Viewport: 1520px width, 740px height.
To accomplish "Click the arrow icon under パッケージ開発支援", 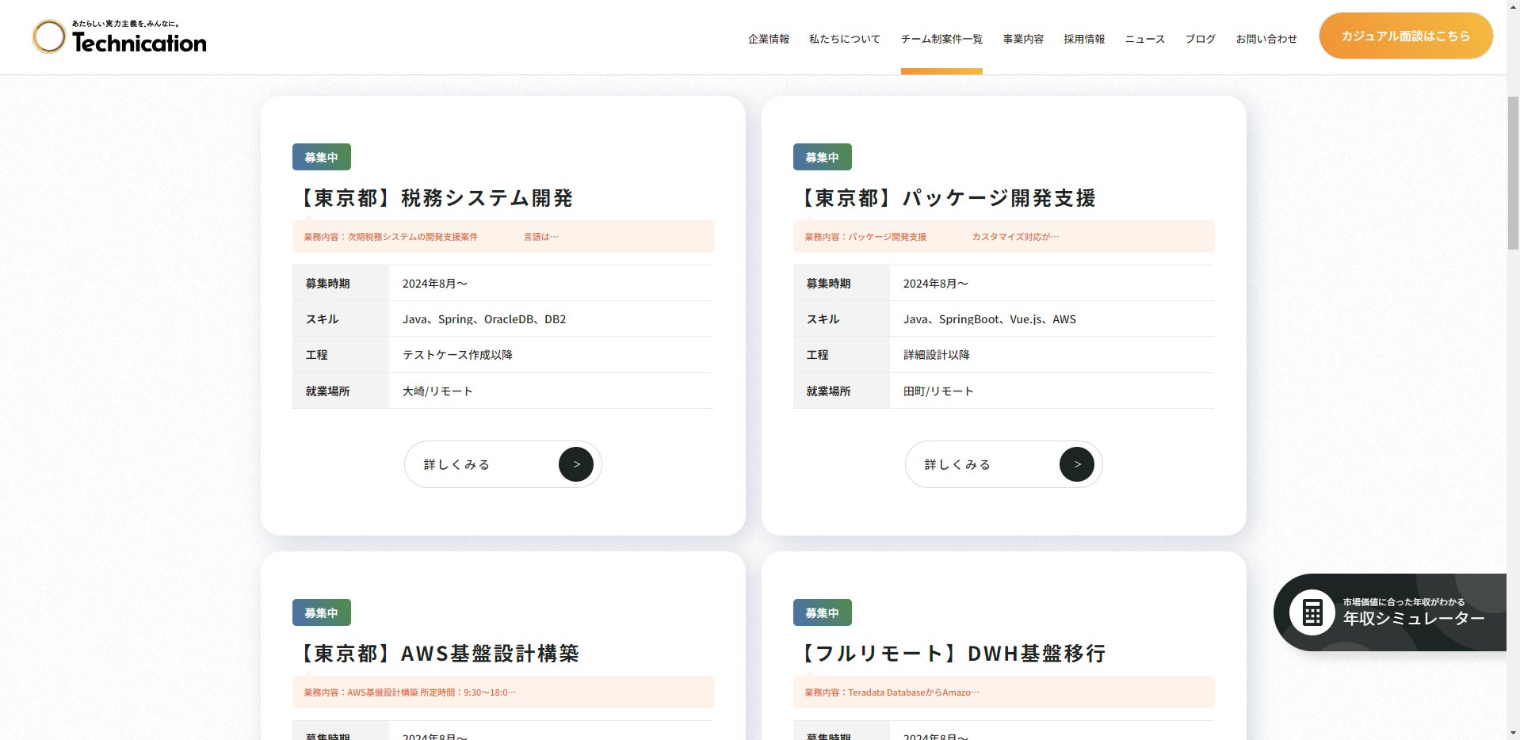I will coord(1077,464).
